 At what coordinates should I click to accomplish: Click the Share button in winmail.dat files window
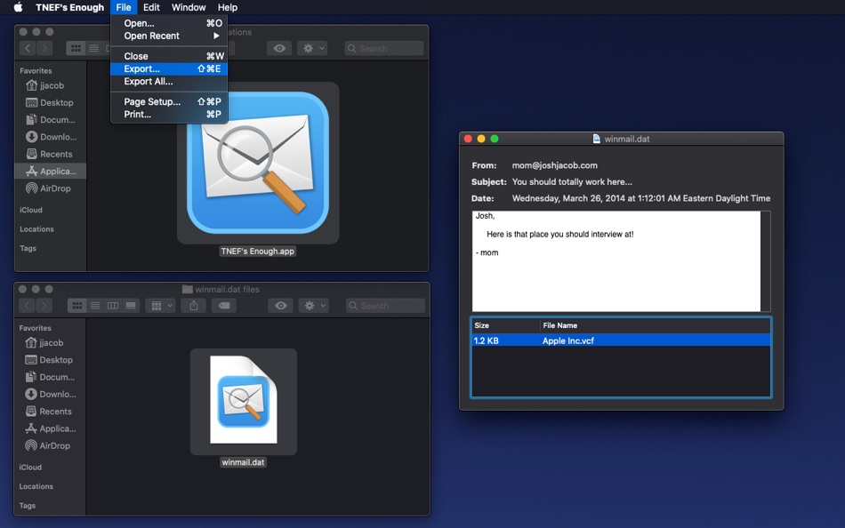pos(194,306)
